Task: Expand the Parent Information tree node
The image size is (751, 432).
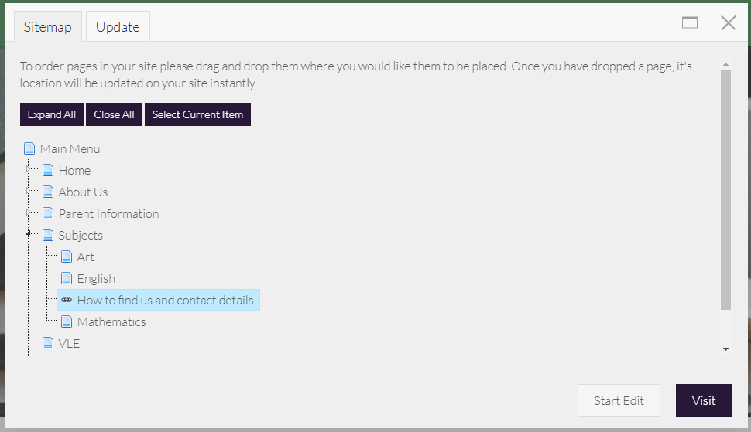Action: coord(29,213)
